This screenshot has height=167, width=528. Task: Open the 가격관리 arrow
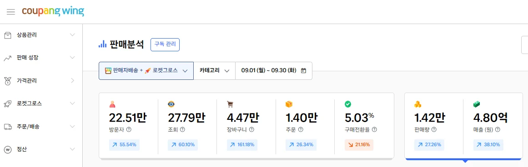(x=72, y=81)
